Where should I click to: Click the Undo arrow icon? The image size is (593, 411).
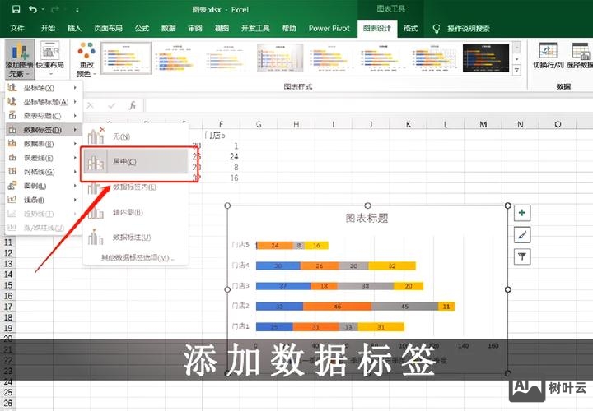(x=32, y=9)
